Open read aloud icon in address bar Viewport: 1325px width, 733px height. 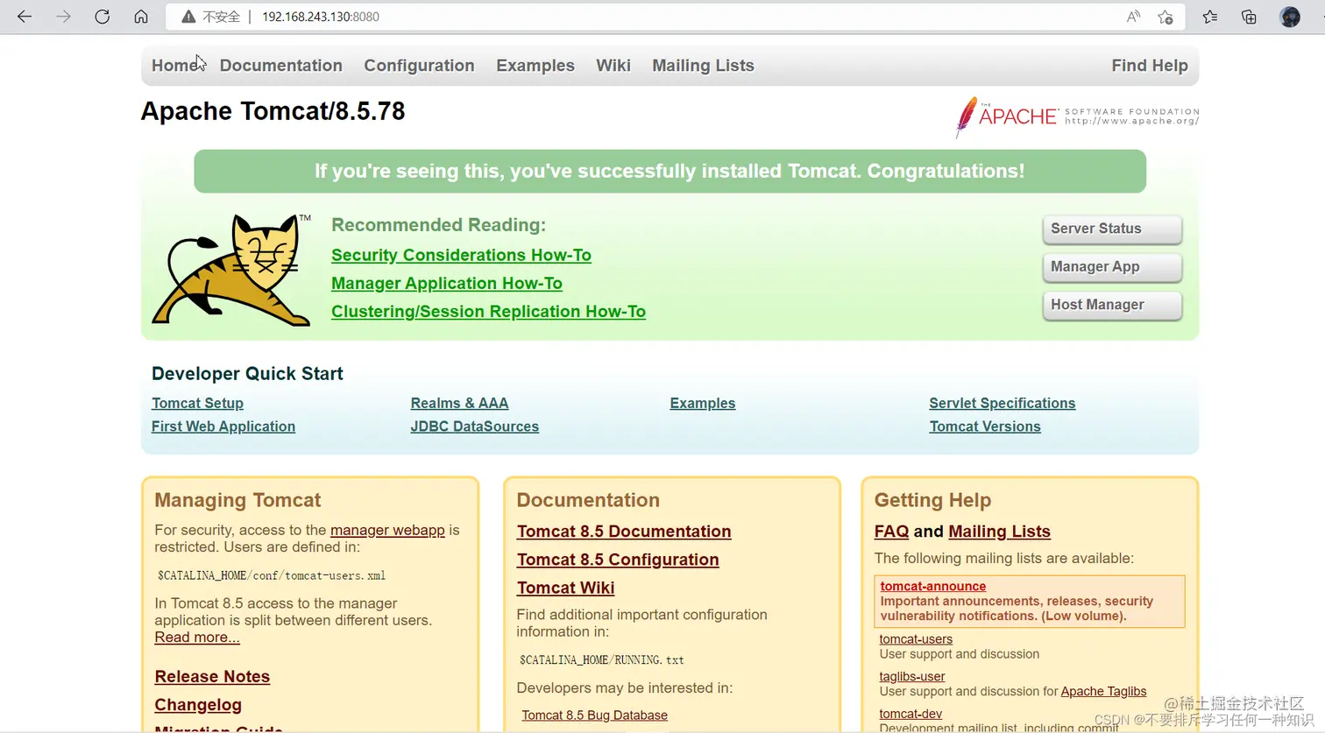pyautogui.click(x=1133, y=17)
